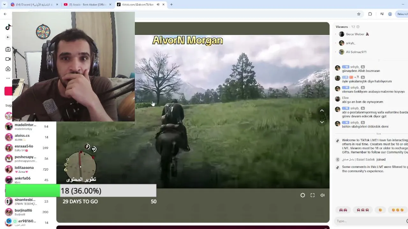
Task: Open burjinalll6 suggested live host
Action: (x=27, y=212)
